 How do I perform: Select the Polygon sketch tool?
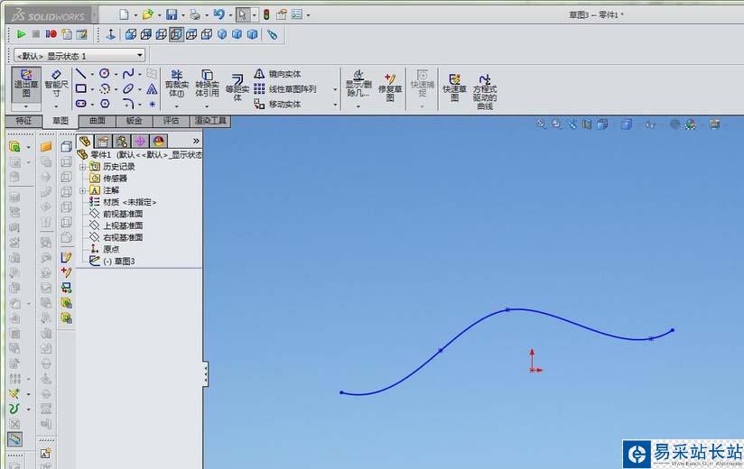click(105, 104)
